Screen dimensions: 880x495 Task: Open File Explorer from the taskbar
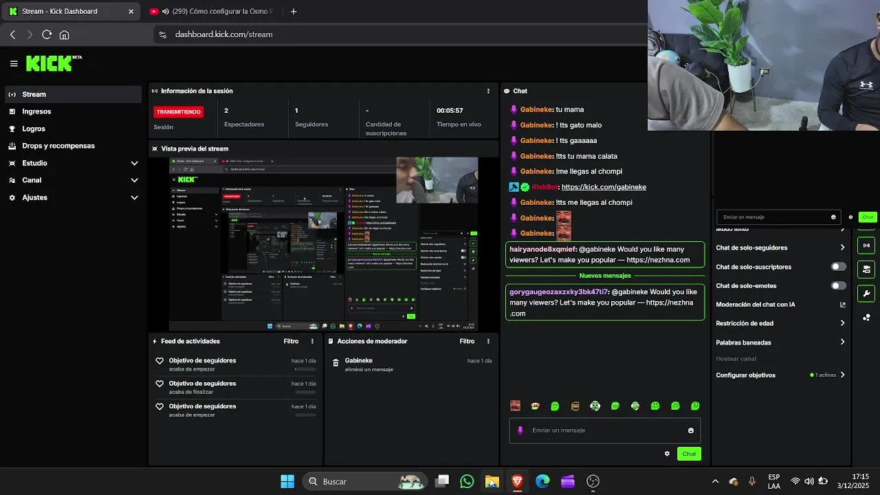tap(492, 481)
